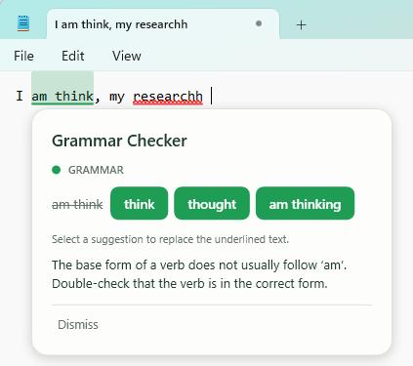Open the Edit menu
Image resolution: width=413 pixels, height=366 pixels.
pos(73,56)
